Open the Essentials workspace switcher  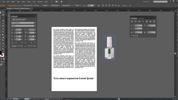pos(147,2)
